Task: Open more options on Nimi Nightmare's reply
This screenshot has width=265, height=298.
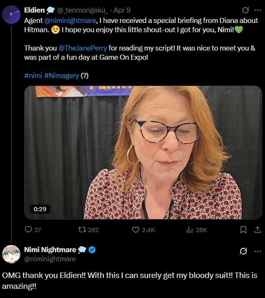Action: click(257, 251)
